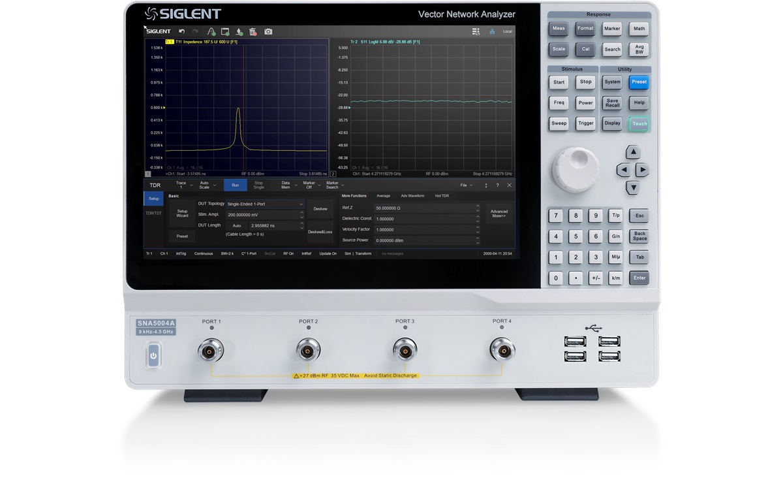Select the window 2 index box

(x=333, y=174)
